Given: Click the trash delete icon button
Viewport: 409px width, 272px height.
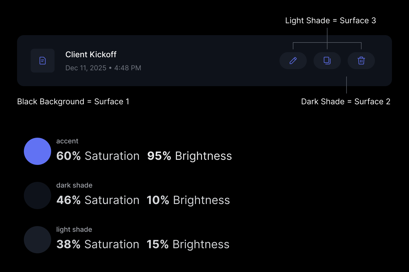Looking at the screenshot, I should click(361, 61).
